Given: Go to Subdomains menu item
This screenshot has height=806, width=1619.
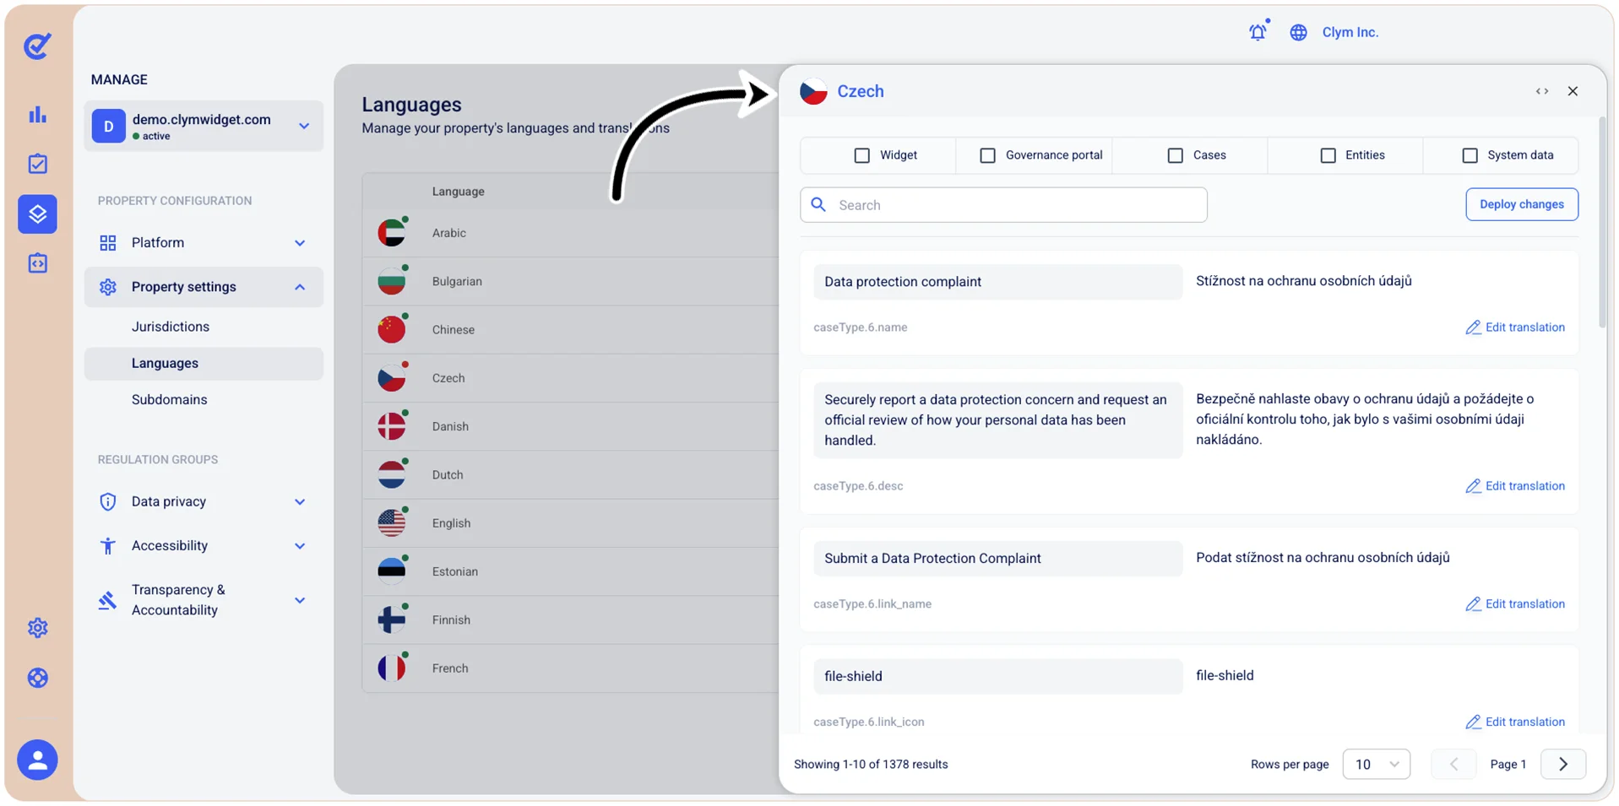Looking at the screenshot, I should tap(169, 399).
